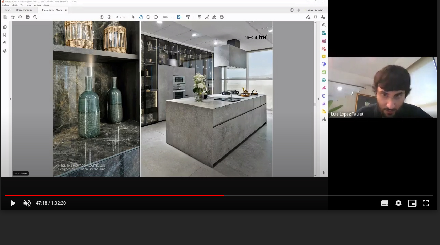Open the Herramientas tab
Screen dimensions: 440x245
coord(24,10)
